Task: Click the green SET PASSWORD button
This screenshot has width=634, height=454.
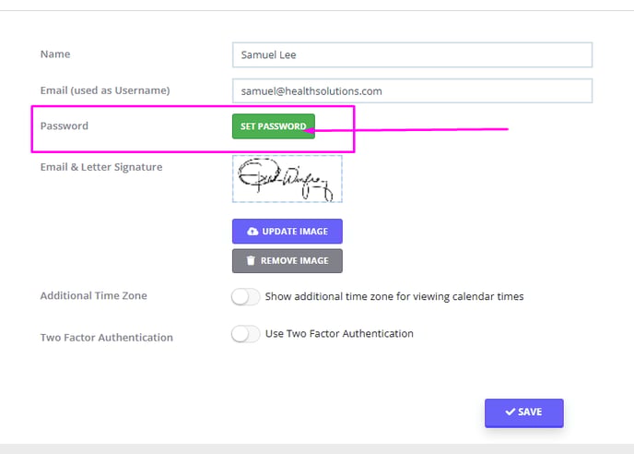Action: pyautogui.click(x=274, y=125)
